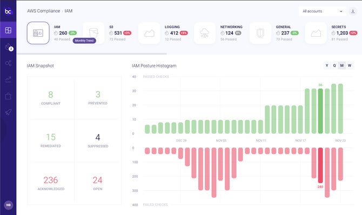Select the S3 bucket category icon
The height and width of the screenshot is (215, 362).
(x=93, y=33)
